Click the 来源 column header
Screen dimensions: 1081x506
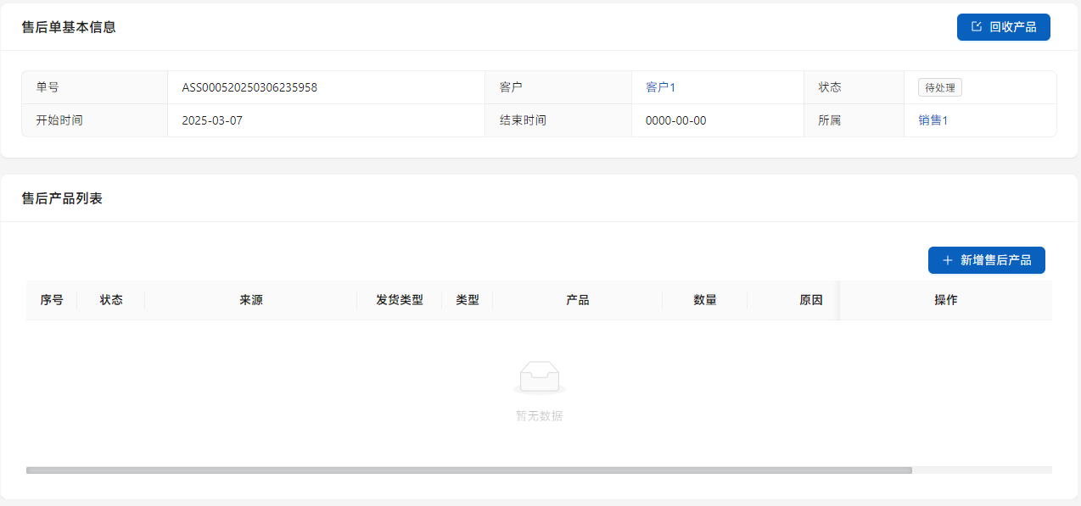pos(251,300)
